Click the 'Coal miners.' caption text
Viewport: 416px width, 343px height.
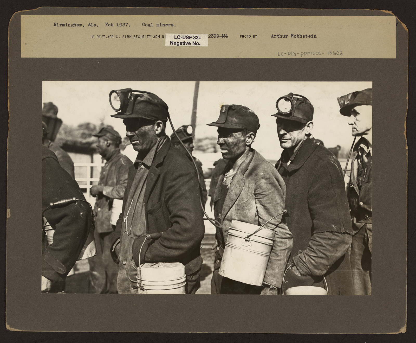[159, 25]
